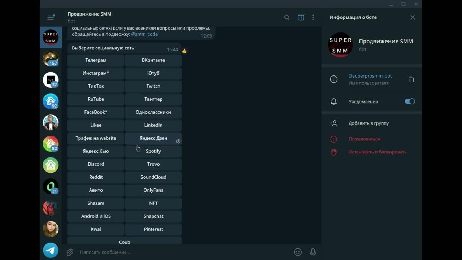Screen dimensions: 462x260
Task: Click the add-to-group person icon
Action: pyautogui.click(x=334, y=123)
